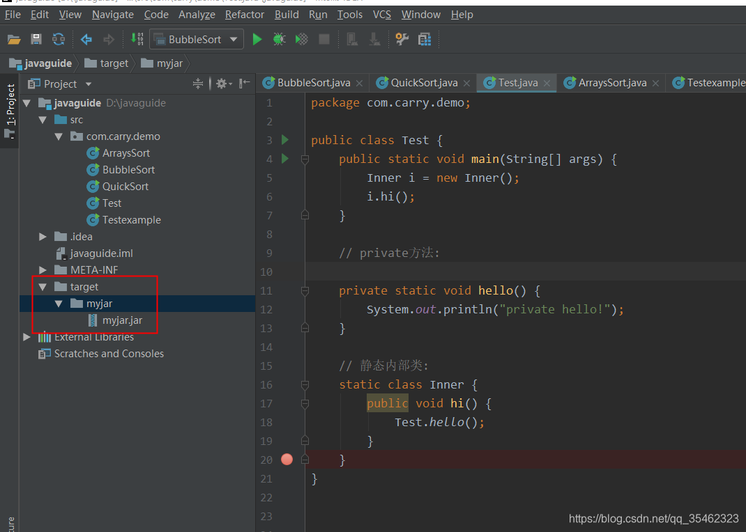Click the VCS update project toolbar icon

[x=352, y=39]
